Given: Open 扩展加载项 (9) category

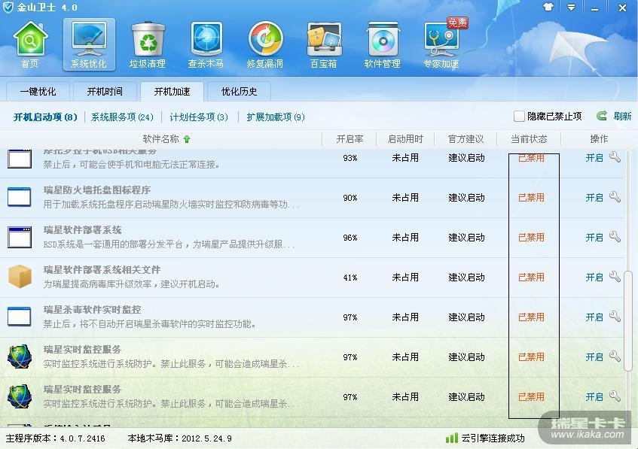Looking at the screenshot, I should point(276,117).
